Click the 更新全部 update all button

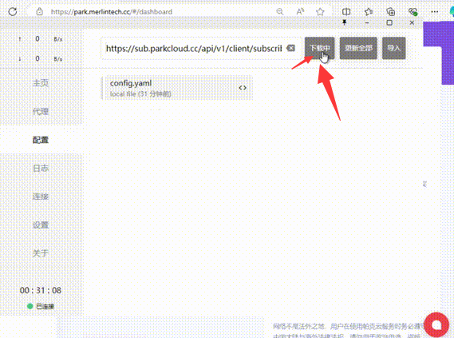[x=358, y=48]
